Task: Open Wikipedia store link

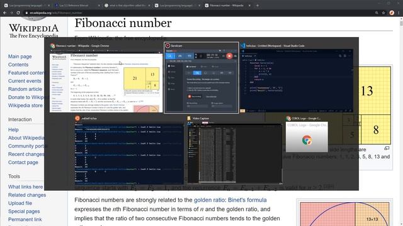Action: click(x=25, y=105)
